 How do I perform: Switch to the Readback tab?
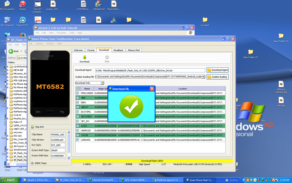click(118, 50)
